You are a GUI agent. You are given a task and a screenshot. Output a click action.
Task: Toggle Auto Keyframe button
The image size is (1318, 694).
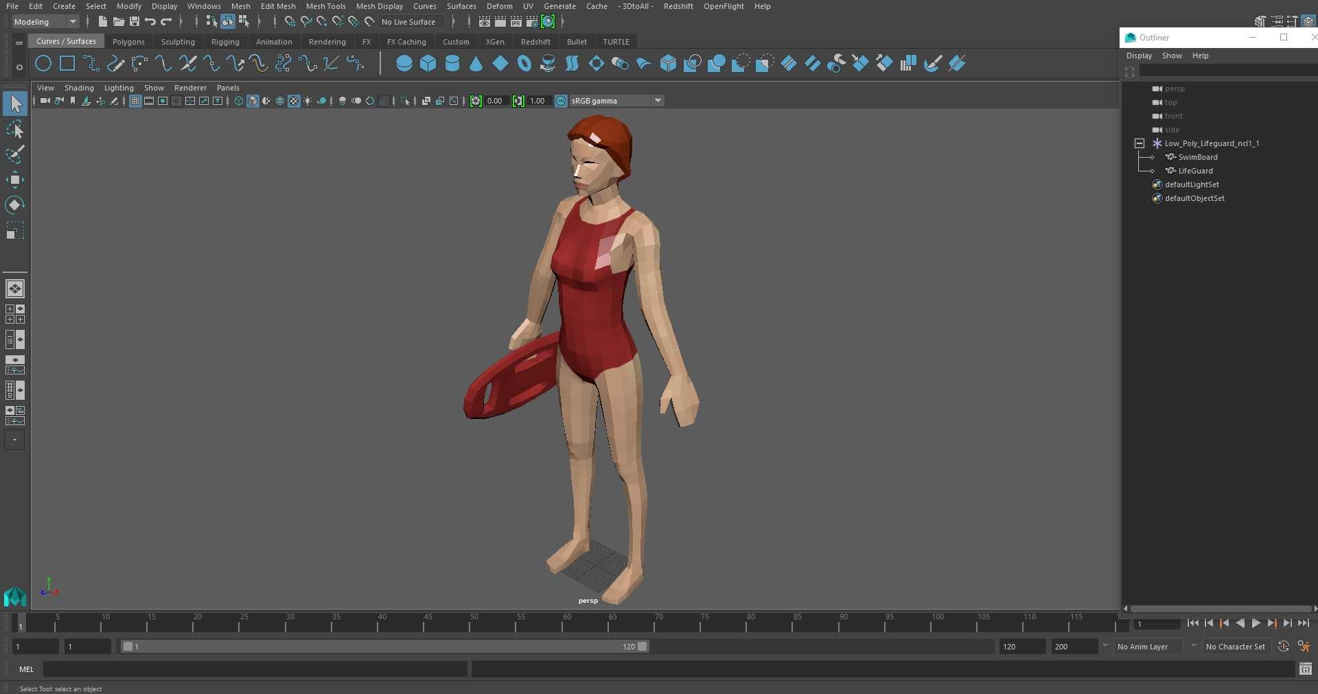1284,646
